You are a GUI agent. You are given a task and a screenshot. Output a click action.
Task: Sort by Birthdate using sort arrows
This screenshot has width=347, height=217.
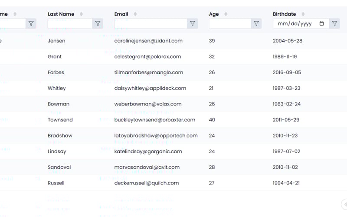(303, 14)
